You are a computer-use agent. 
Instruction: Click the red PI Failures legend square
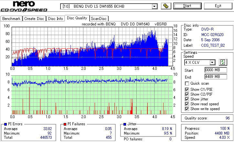point(65,124)
